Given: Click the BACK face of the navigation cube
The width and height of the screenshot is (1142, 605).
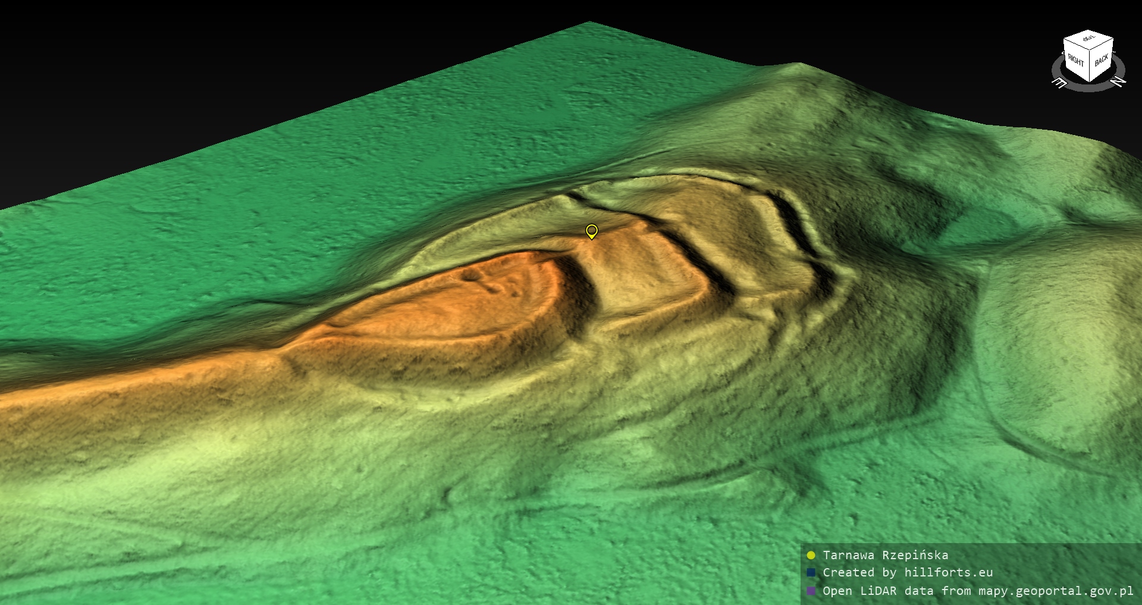Looking at the screenshot, I should 1101,59.
